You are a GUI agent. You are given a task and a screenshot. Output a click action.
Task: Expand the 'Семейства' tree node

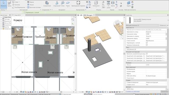(1, 25)
